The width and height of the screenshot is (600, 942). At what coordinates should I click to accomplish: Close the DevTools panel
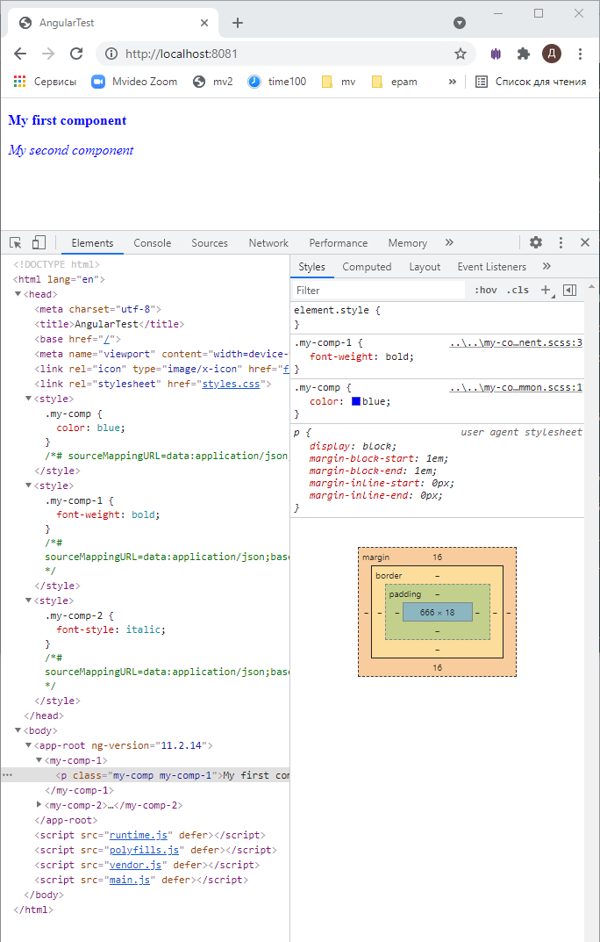click(585, 242)
